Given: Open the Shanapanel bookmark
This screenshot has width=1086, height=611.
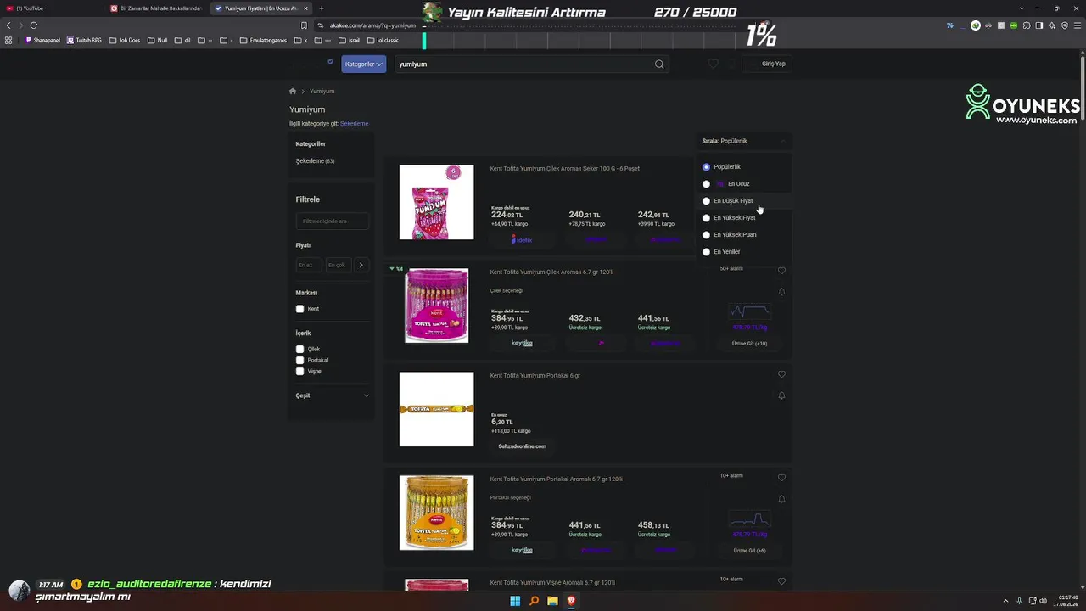Looking at the screenshot, I should 43,40.
